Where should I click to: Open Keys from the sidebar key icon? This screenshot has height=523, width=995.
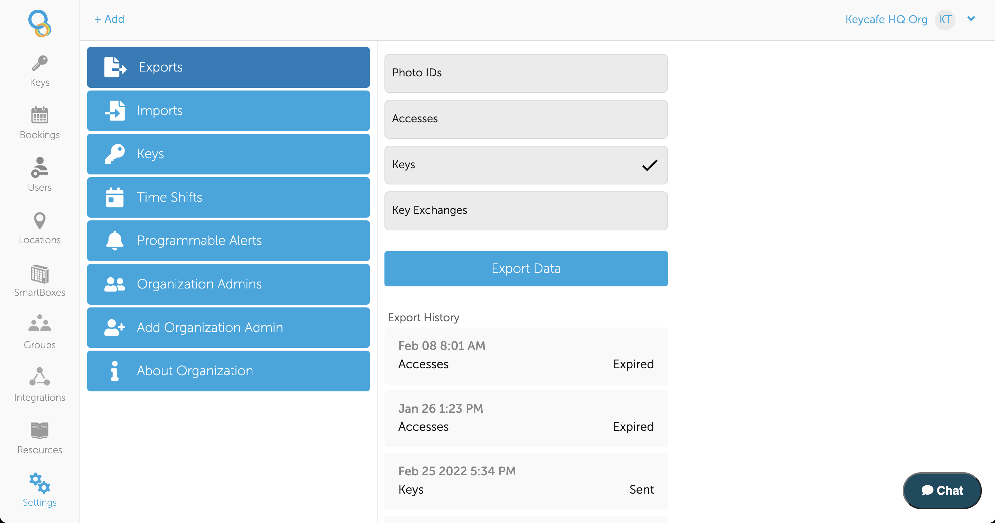tap(39, 63)
